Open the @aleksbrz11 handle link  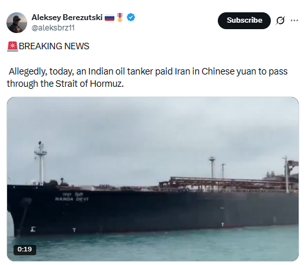click(53, 28)
